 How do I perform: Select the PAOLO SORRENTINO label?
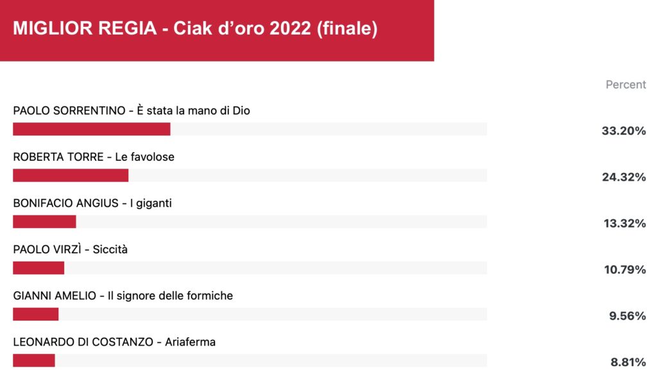(132, 110)
